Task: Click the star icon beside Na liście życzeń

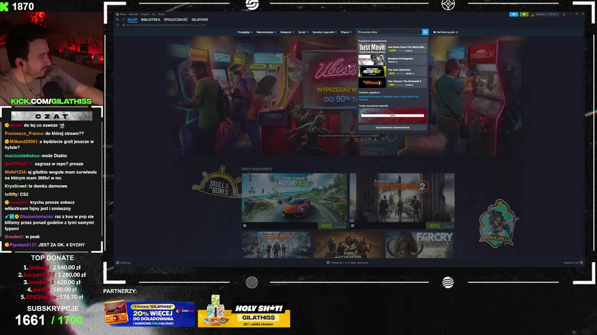Action: pos(435,32)
